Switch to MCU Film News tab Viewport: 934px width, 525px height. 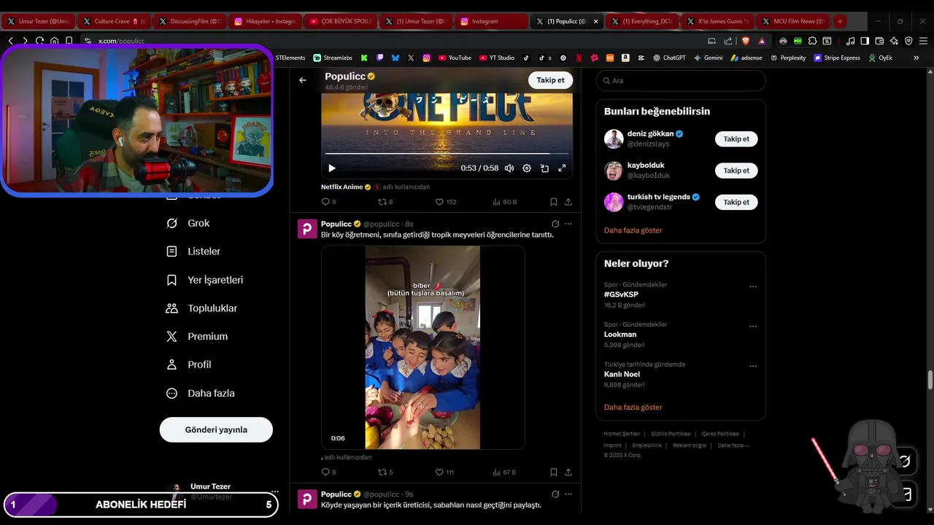click(x=794, y=21)
